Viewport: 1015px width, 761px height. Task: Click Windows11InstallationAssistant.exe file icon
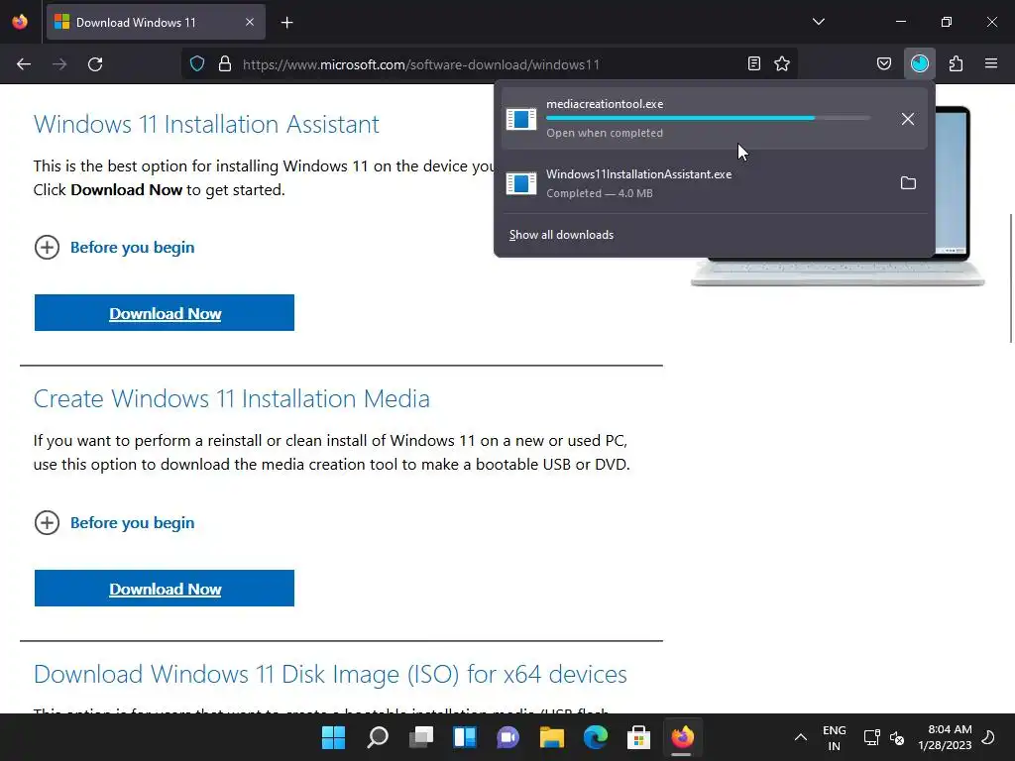[x=521, y=183]
